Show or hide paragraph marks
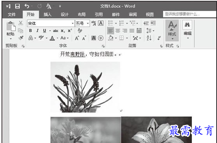 [159, 38]
